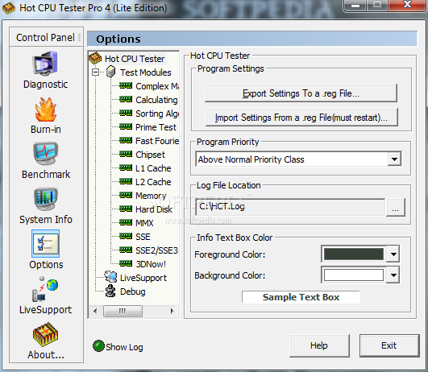Select the Chipset tree item
The width and height of the screenshot is (428, 372).
[x=150, y=155]
